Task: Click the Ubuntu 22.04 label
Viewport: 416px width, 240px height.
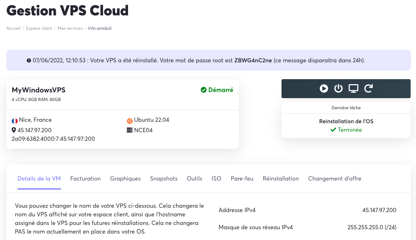Action: [x=151, y=120]
